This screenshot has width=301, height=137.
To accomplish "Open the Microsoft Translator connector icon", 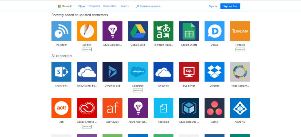I will click(163, 31).
